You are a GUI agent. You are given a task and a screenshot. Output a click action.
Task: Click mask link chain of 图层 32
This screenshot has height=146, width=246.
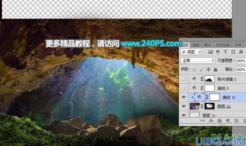click(202, 106)
